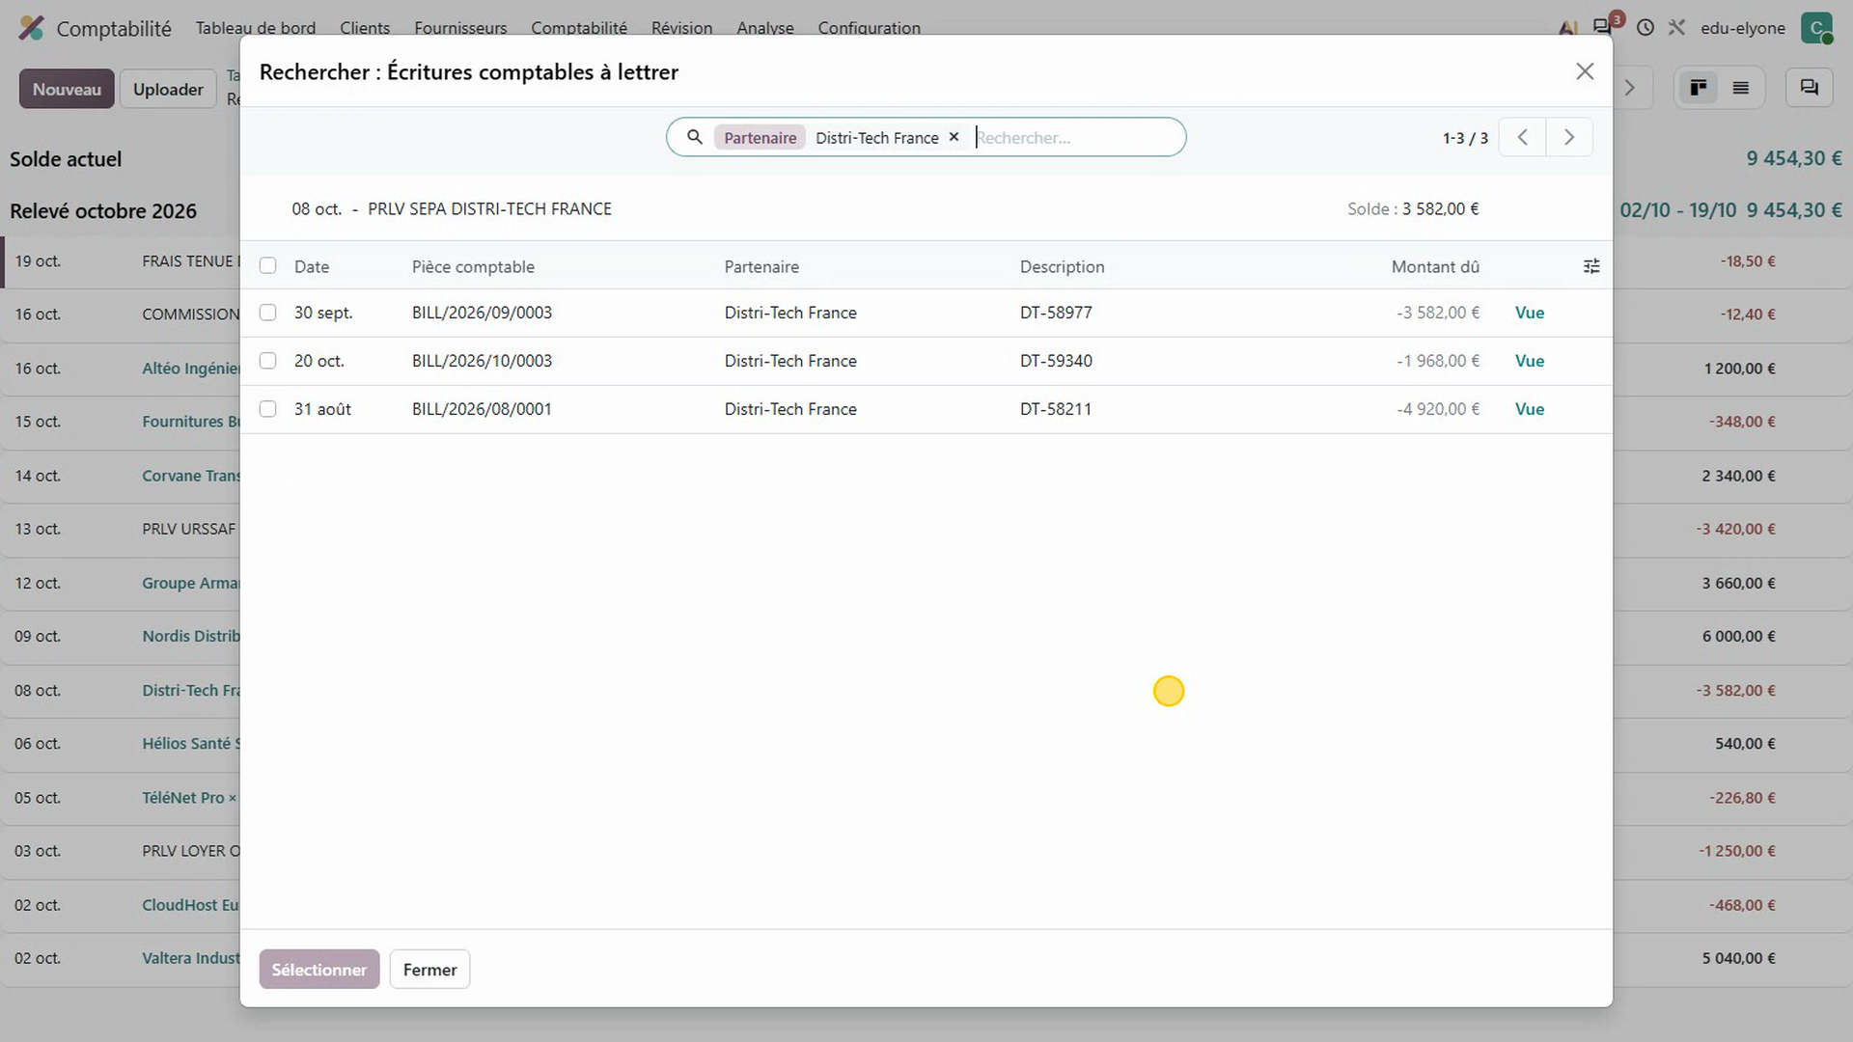Click Vue link for DT-58211
This screenshot has width=1853, height=1042.
(x=1530, y=409)
